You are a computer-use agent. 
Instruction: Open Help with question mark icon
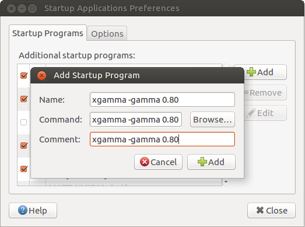click(33, 211)
